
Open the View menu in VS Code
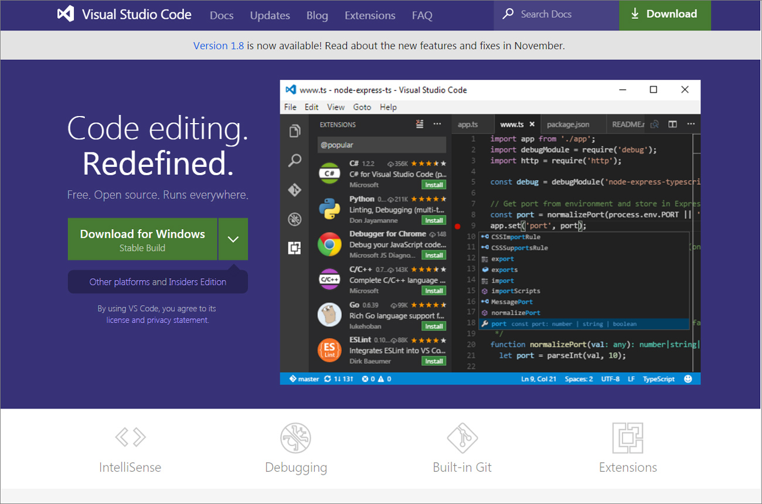pos(336,107)
